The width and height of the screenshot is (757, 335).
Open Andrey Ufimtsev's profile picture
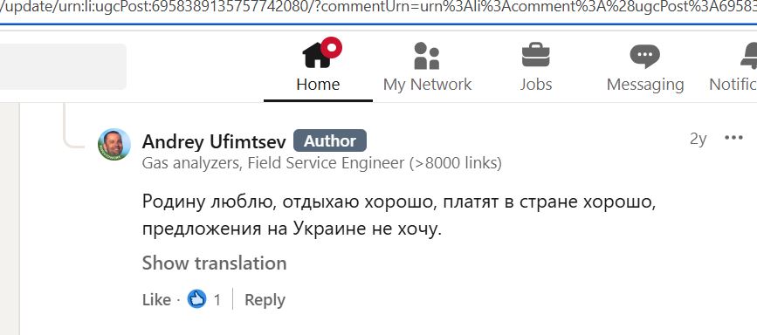point(114,144)
